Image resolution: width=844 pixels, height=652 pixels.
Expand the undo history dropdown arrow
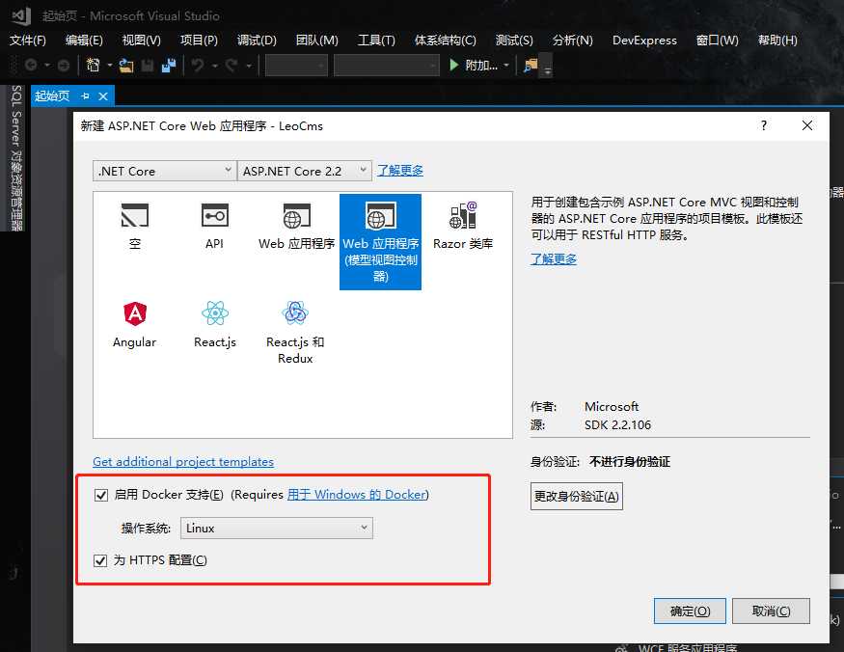point(214,66)
